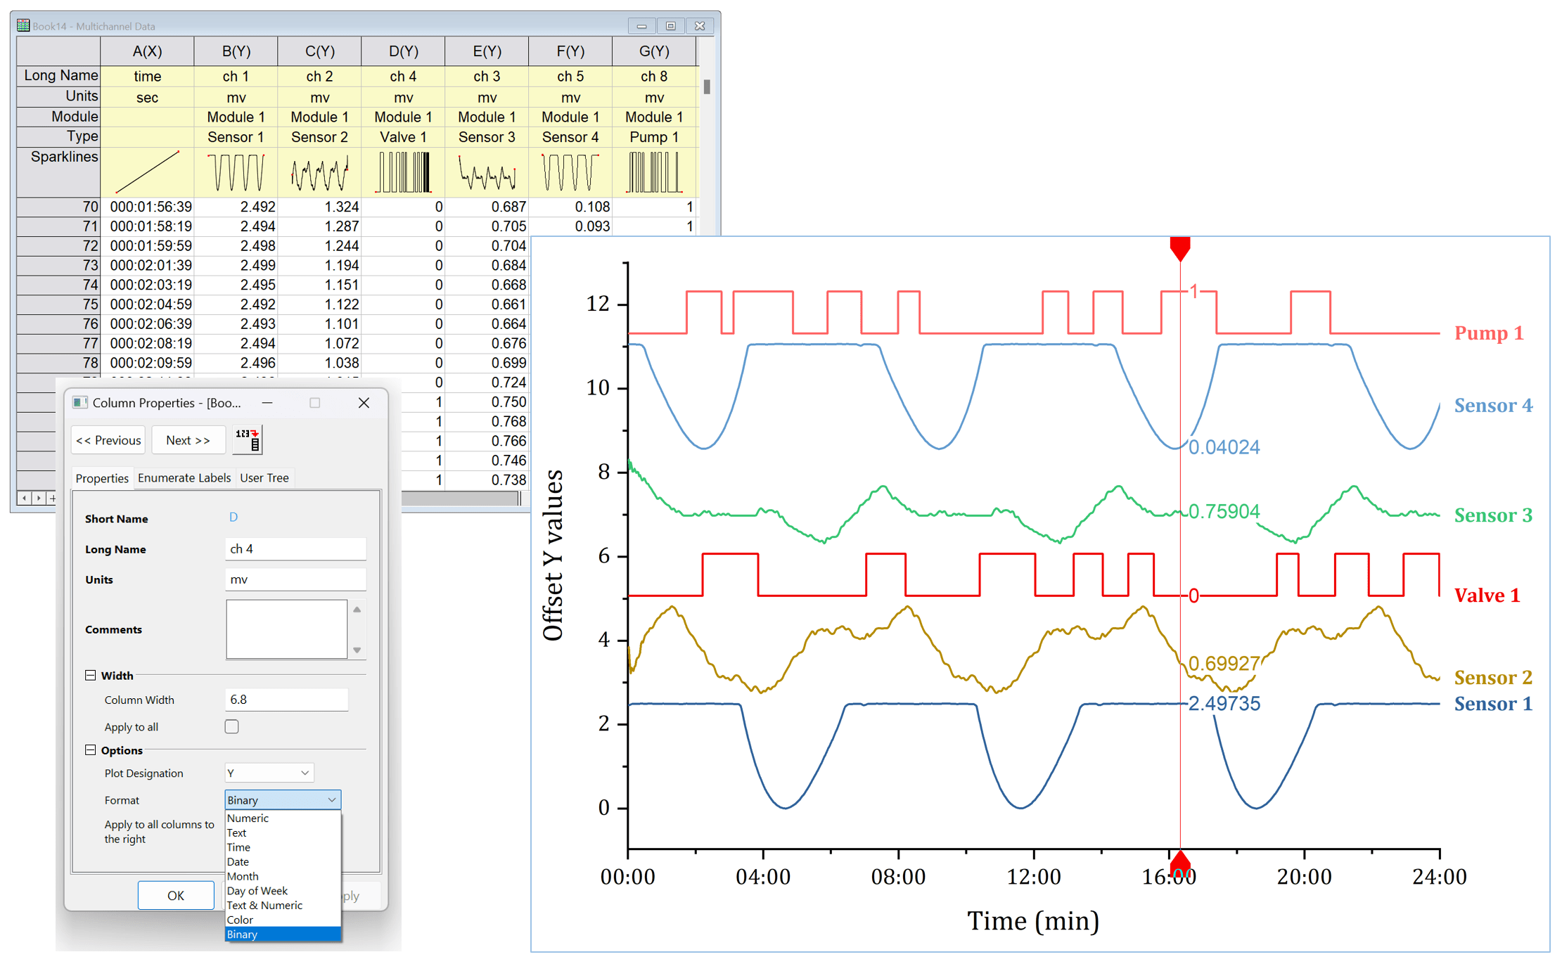Image resolution: width=1562 pixels, height=971 pixels.
Task: Open the Plot Designation dropdown
Action: tap(269, 773)
